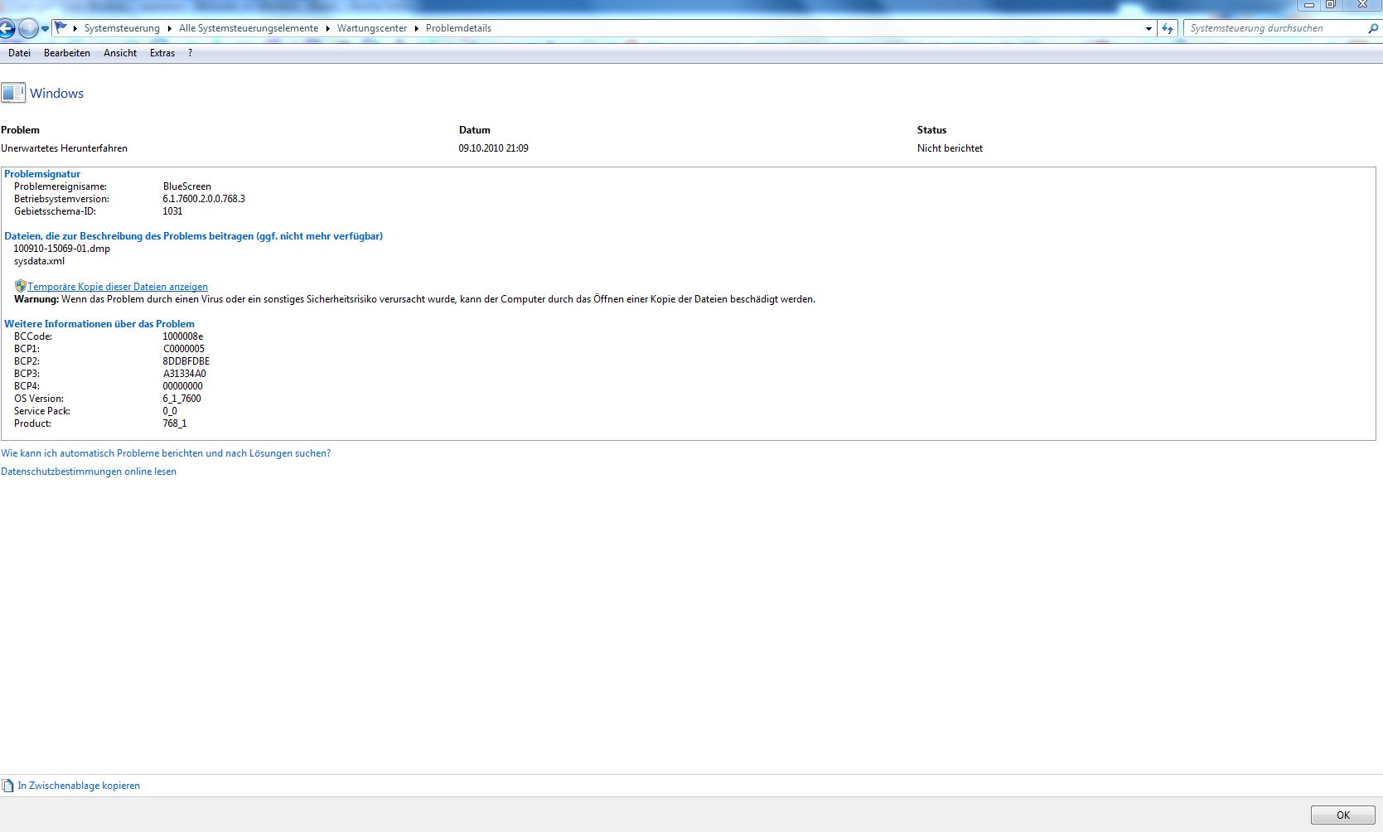Image resolution: width=1383 pixels, height=832 pixels.
Task: Open the Bearbeiten menu
Action: click(x=67, y=53)
